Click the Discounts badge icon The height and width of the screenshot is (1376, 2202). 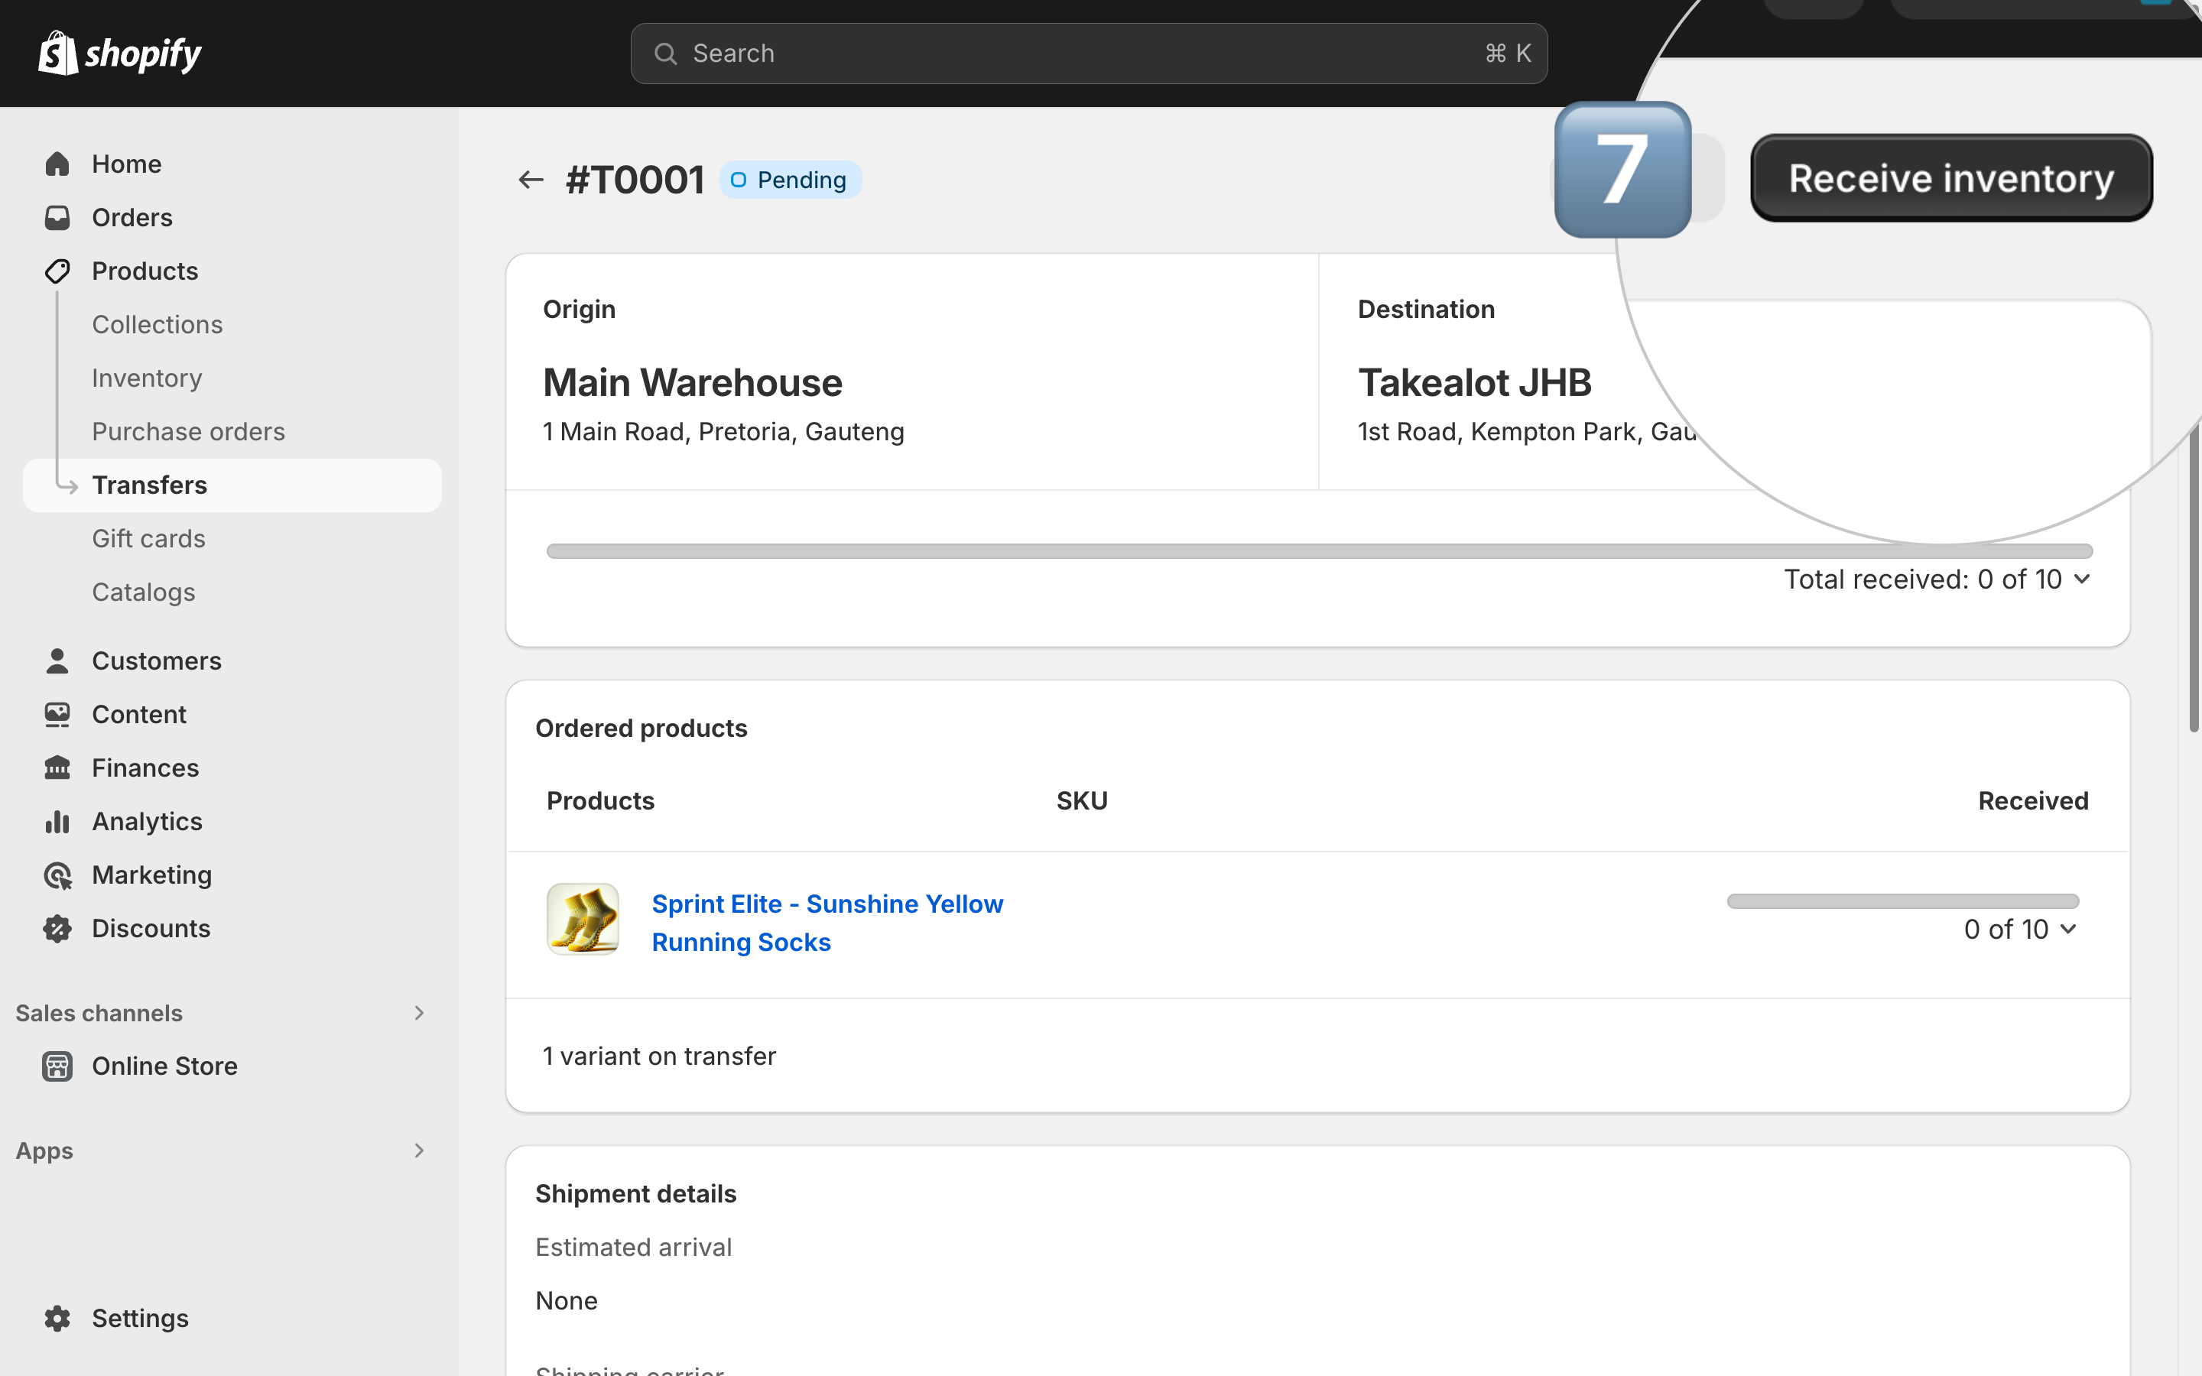tap(57, 928)
